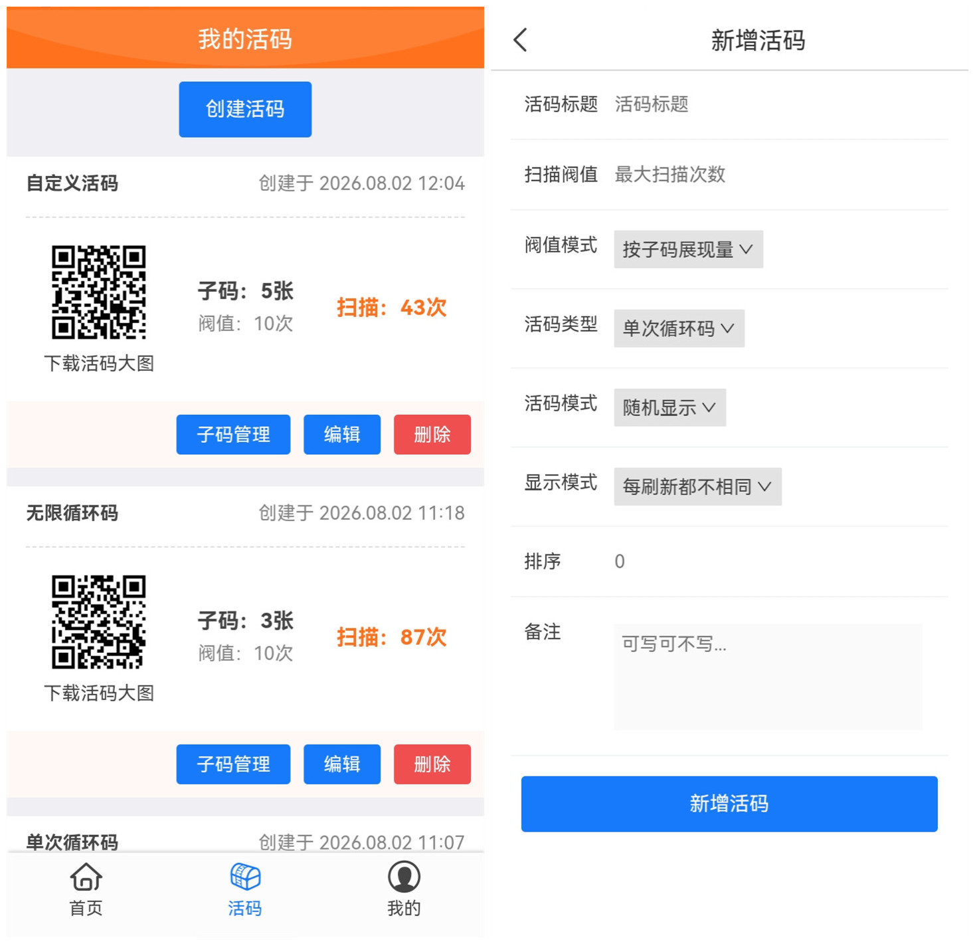Viewport: 975px width, 944px height.
Task: Edit the 自定义活码 entry
Action: point(342,435)
